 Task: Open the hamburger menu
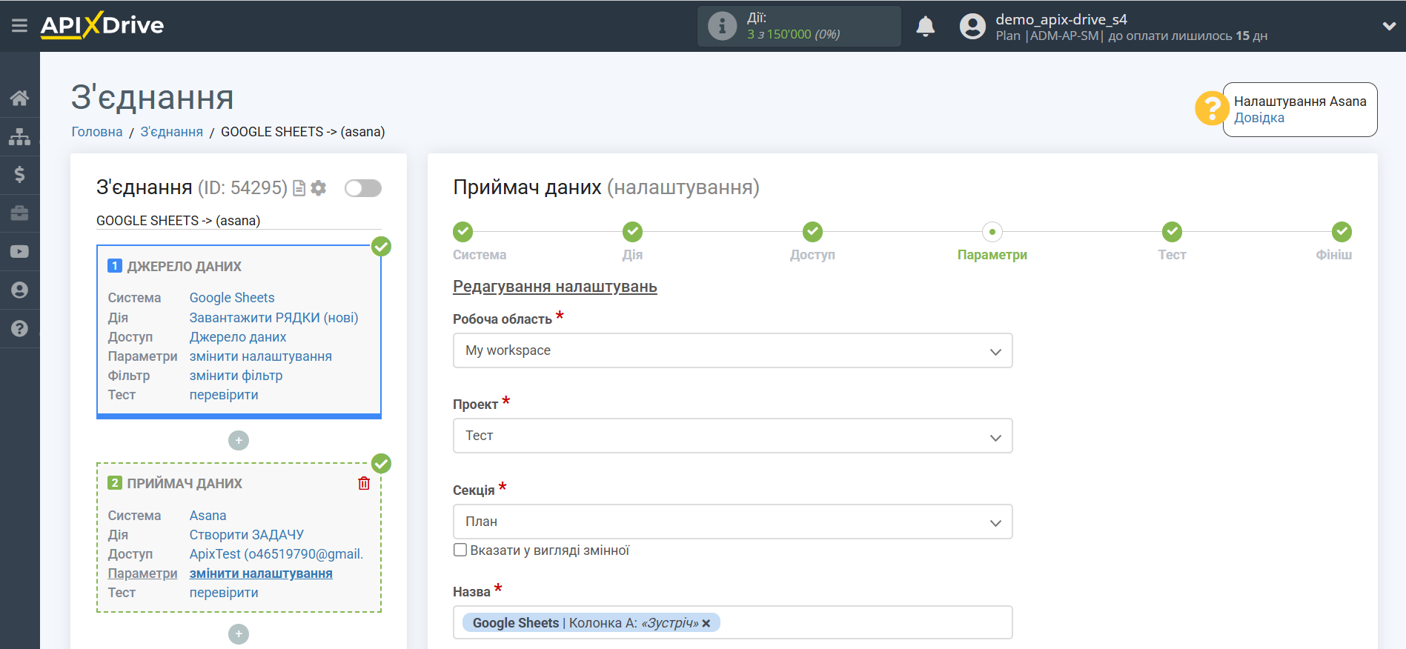pyautogui.click(x=20, y=26)
